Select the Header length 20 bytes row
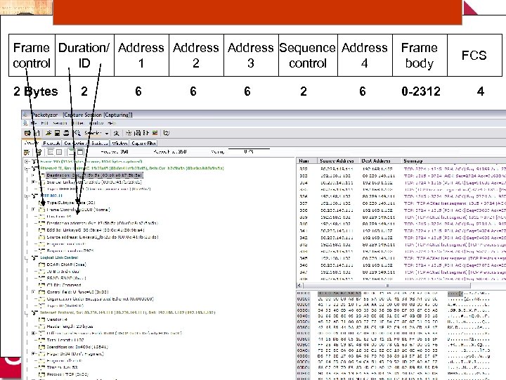 point(70,327)
